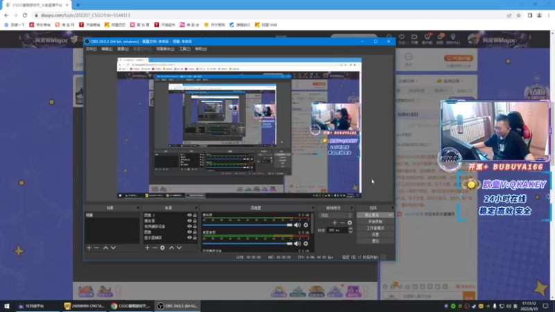Viewport: 555px width, 312px height.
Task: Open settings gear of desktop audio channel
Action: (306, 243)
